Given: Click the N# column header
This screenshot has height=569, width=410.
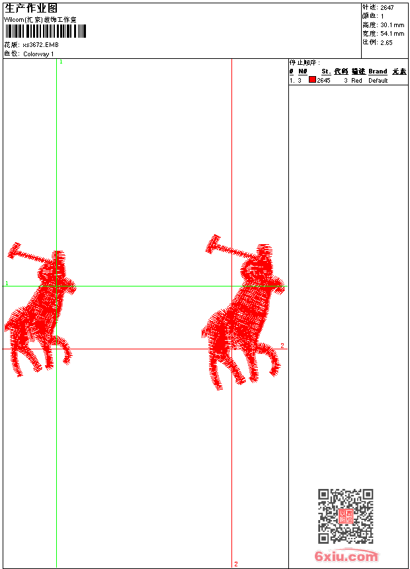Looking at the screenshot, I should [x=303, y=71].
